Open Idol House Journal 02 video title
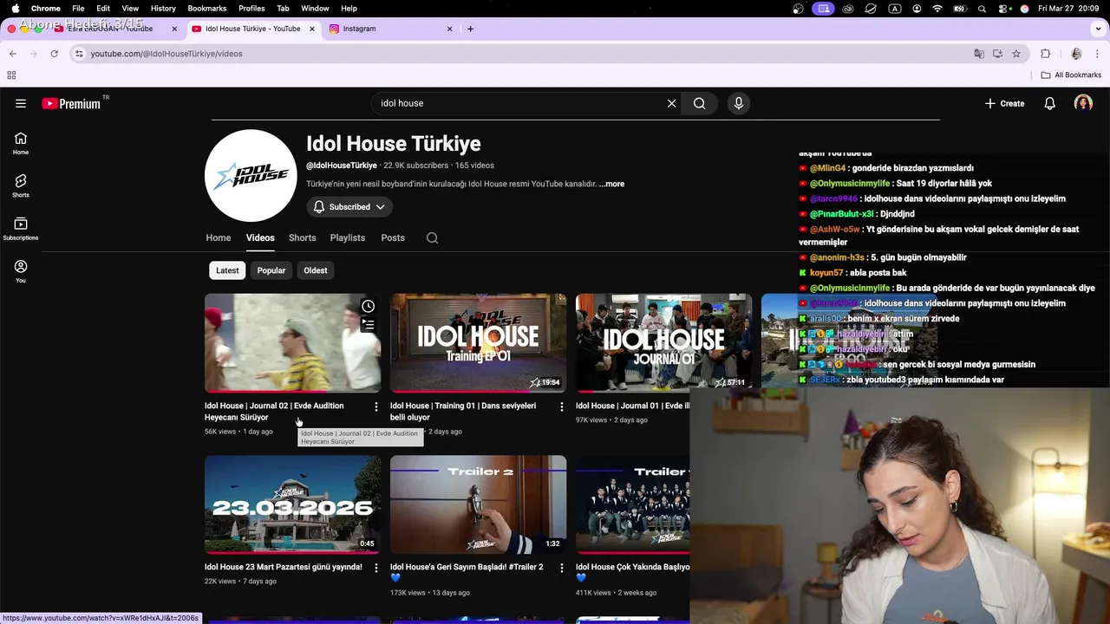The image size is (1110, 624). click(x=274, y=412)
